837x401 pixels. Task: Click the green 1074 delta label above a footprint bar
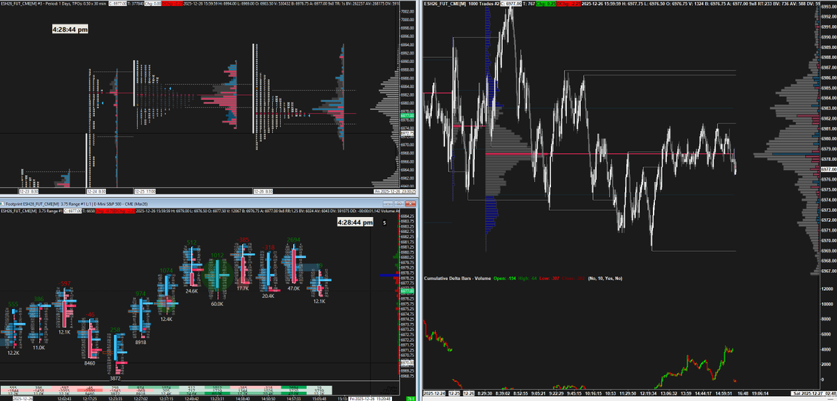(166, 271)
